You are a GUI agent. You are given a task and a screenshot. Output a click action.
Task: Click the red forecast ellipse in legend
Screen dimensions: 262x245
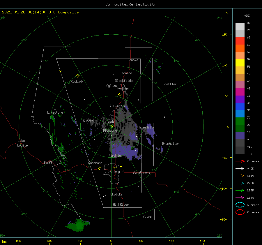pyautogui.click(x=240, y=212)
